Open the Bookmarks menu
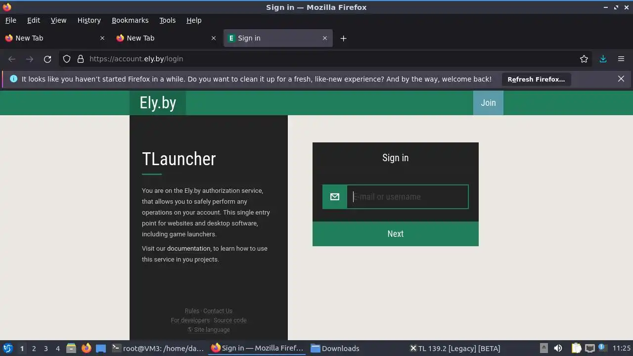Screen dimensions: 633x356 [x=130, y=20]
